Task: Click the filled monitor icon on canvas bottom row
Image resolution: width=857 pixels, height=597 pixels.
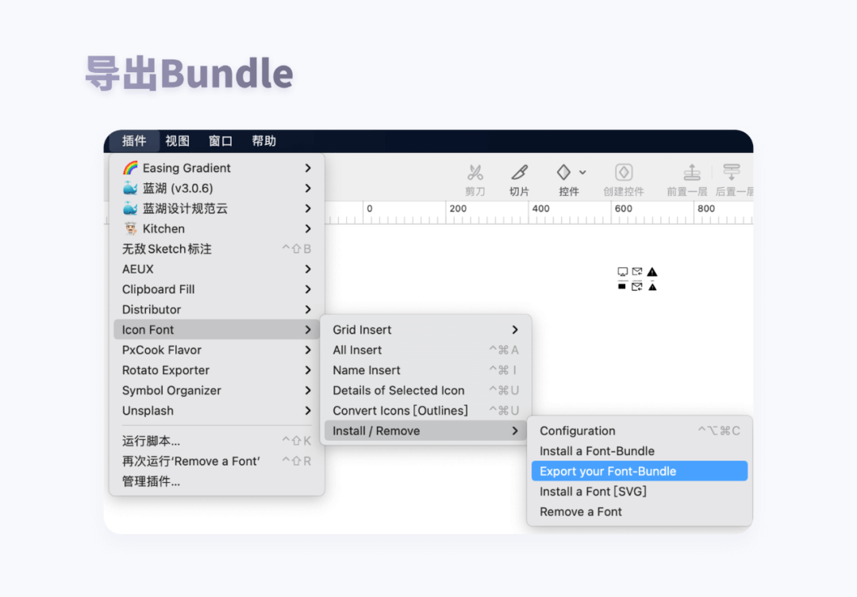Action: coord(622,286)
